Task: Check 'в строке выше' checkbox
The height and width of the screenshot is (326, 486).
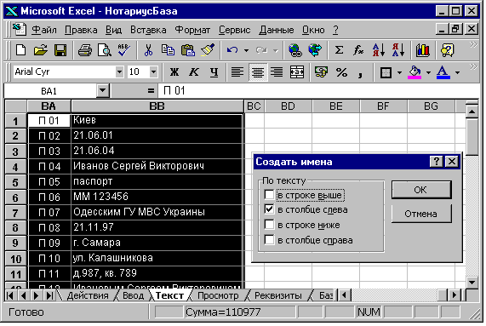Action: [x=269, y=195]
